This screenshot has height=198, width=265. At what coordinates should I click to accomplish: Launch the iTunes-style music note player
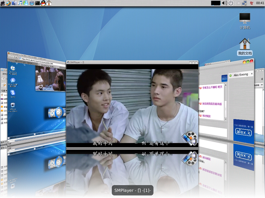point(20,3)
